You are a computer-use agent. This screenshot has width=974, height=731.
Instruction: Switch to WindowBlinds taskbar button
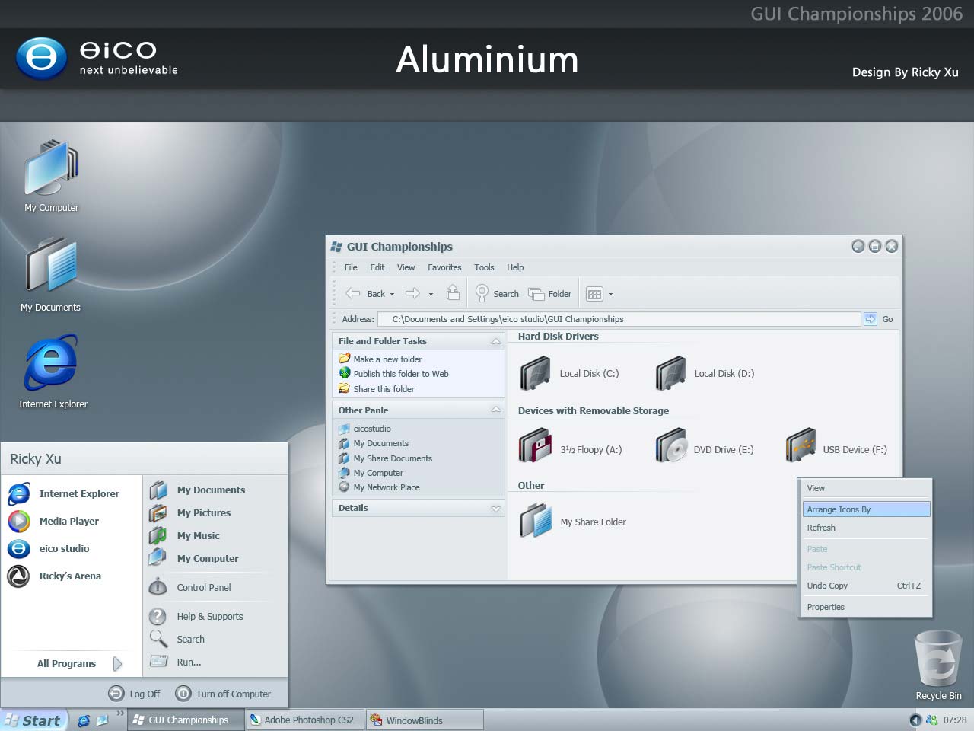coord(425,720)
